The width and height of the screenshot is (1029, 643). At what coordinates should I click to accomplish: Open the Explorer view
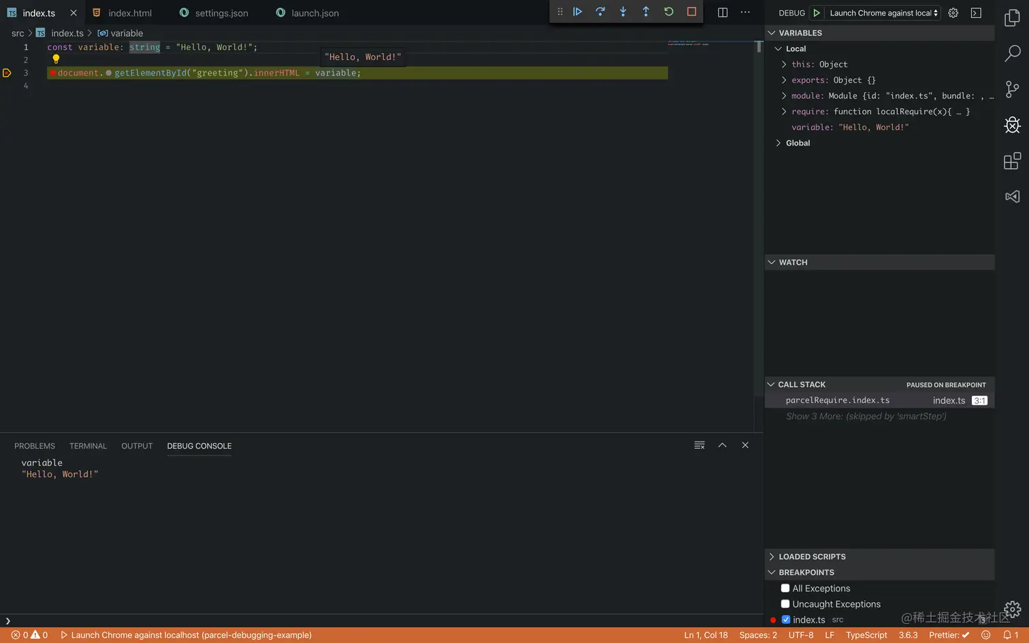(x=1013, y=18)
